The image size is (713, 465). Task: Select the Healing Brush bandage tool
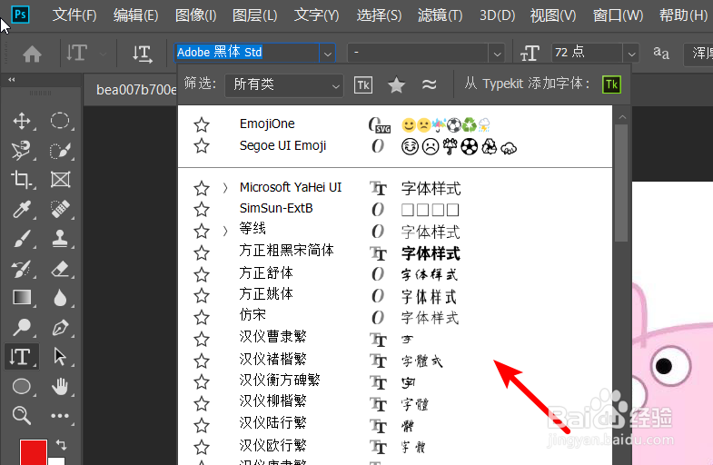[60, 209]
